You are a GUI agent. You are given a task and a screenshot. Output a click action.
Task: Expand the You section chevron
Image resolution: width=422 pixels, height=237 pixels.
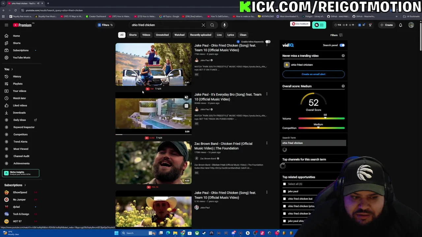coord(12,69)
